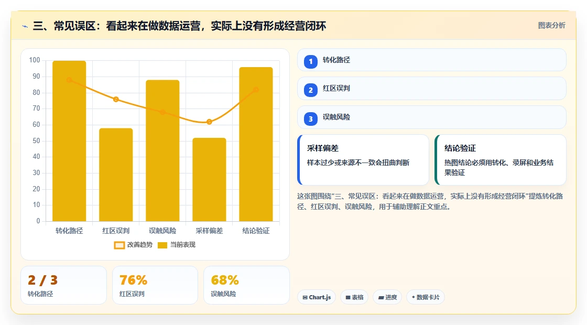Viewport: 587px width, 325px height.
Task: Select the 进度 tag chip
Action: pos(387,297)
